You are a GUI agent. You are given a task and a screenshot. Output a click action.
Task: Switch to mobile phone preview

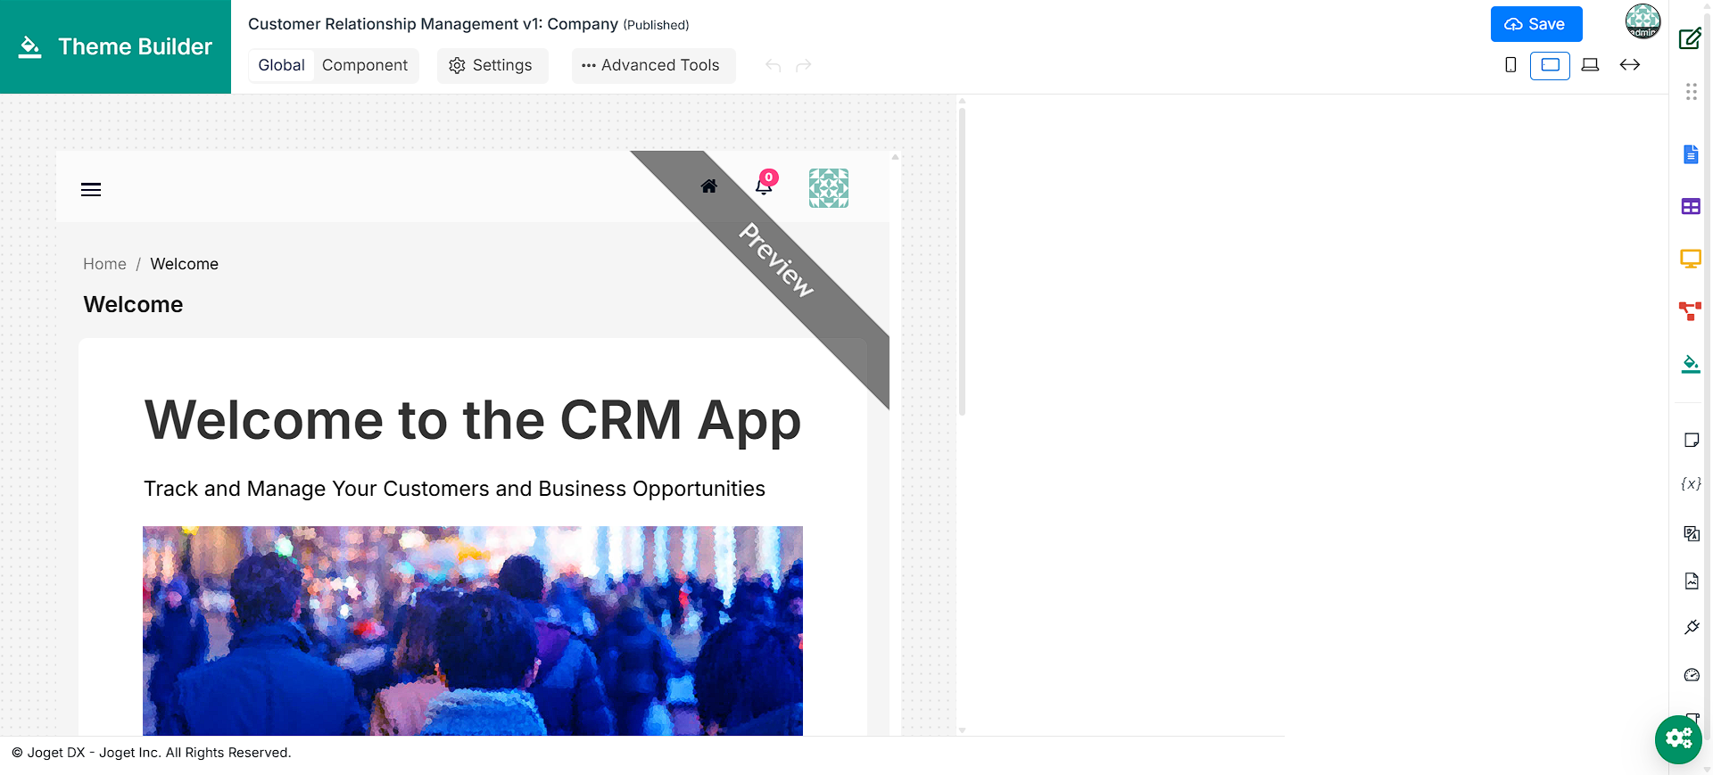click(1510, 65)
